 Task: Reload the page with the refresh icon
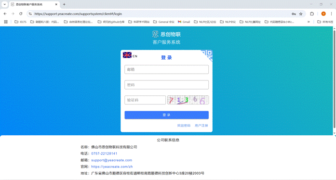click(x=21, y=13)
